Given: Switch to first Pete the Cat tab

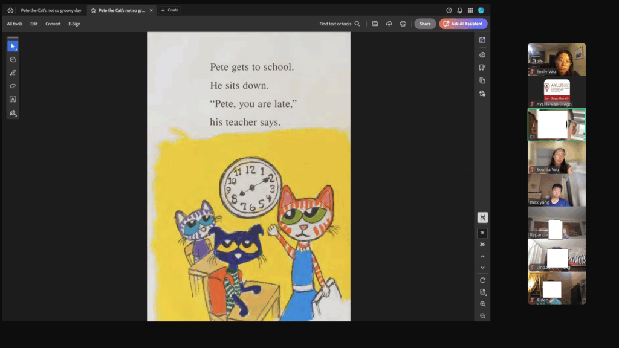Looking at the screenshot, I should point(51,10).
